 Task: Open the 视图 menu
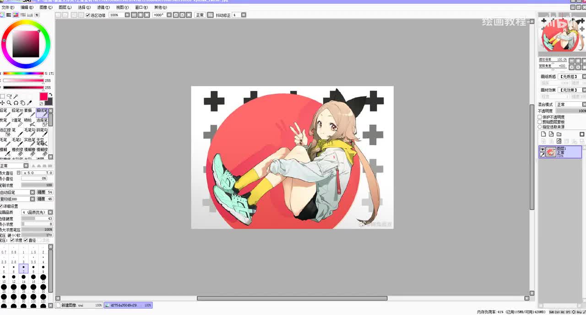(x=122, y=8)
